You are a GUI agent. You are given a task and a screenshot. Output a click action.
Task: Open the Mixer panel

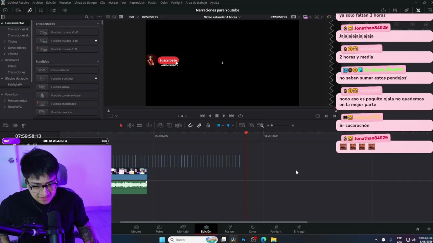(395, 10)
